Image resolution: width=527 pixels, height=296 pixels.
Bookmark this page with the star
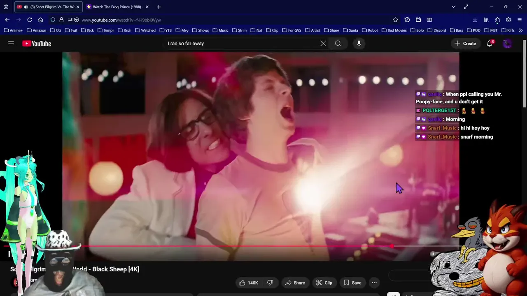(395, 20)
